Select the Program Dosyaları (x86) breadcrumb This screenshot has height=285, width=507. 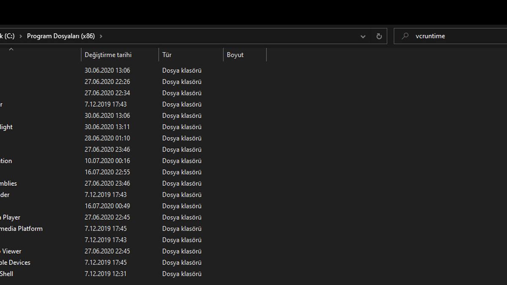[60, 36]
